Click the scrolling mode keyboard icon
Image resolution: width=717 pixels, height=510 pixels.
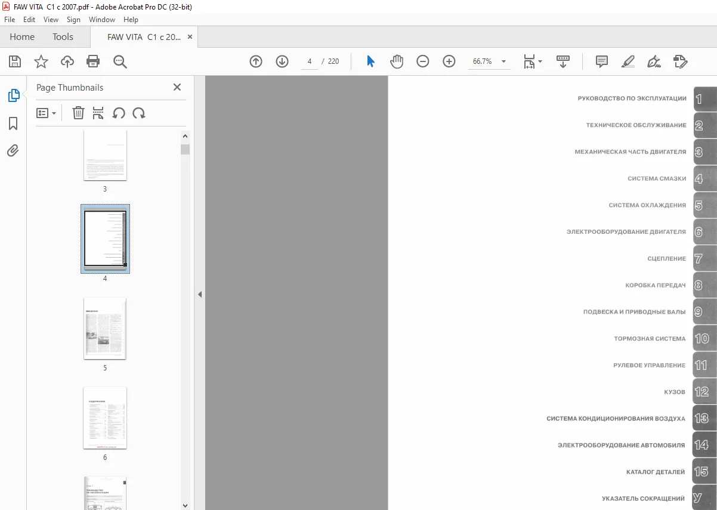pyautogui.click(x=563, y=61)
